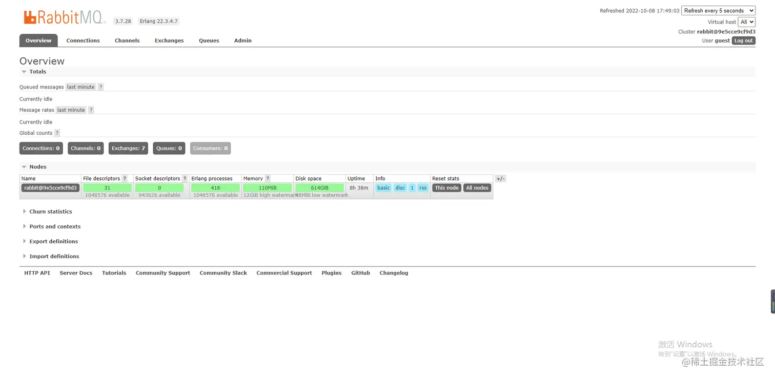
Task: Click the Socket descriptors 0 bar
Action: pos(159,188)
